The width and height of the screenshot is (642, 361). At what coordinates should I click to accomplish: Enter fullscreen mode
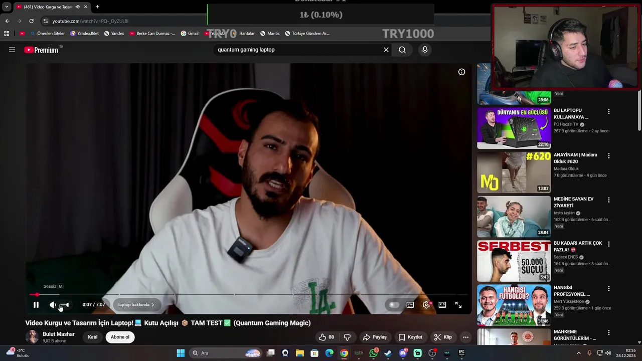point(458,305)
